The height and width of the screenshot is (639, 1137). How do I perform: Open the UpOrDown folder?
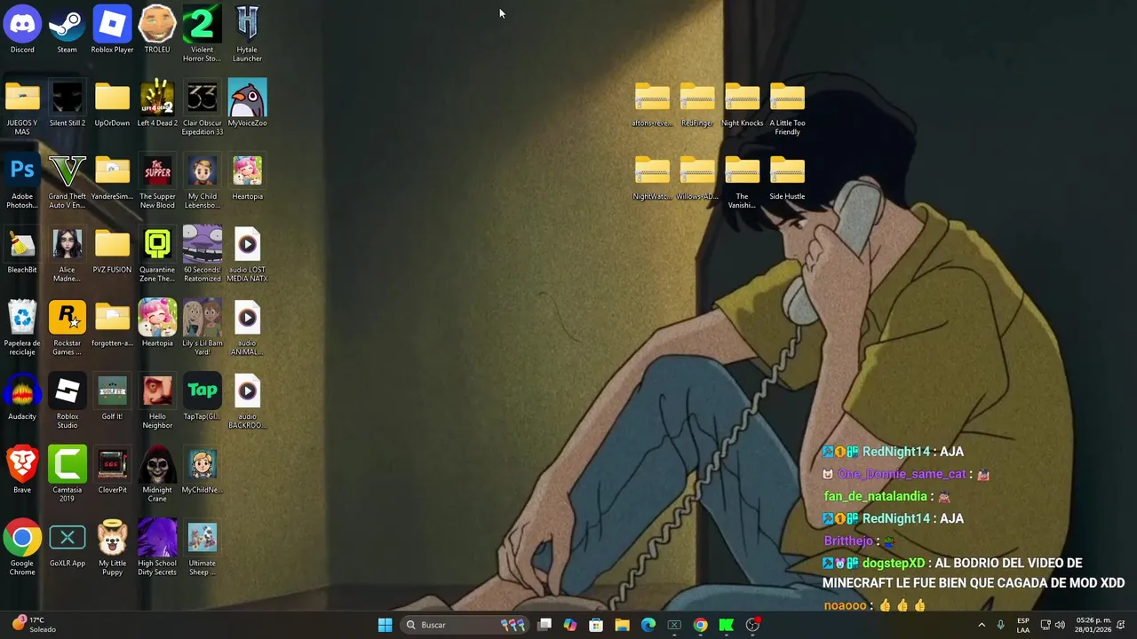pos(112,104)
